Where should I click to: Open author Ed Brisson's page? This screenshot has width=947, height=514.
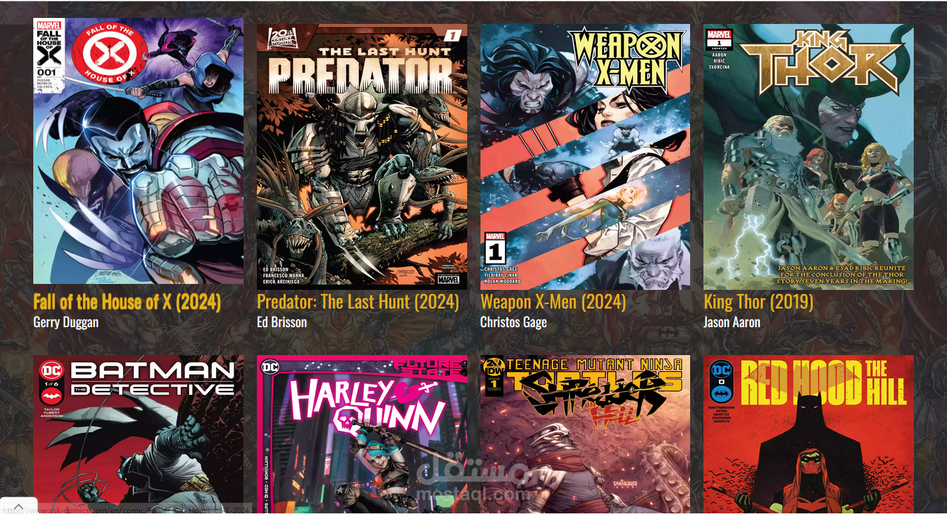click(282, 322)
